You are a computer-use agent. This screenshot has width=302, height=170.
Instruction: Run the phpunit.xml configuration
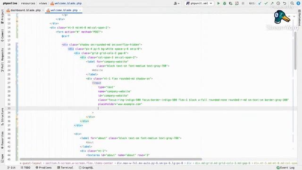coord(218,3)
